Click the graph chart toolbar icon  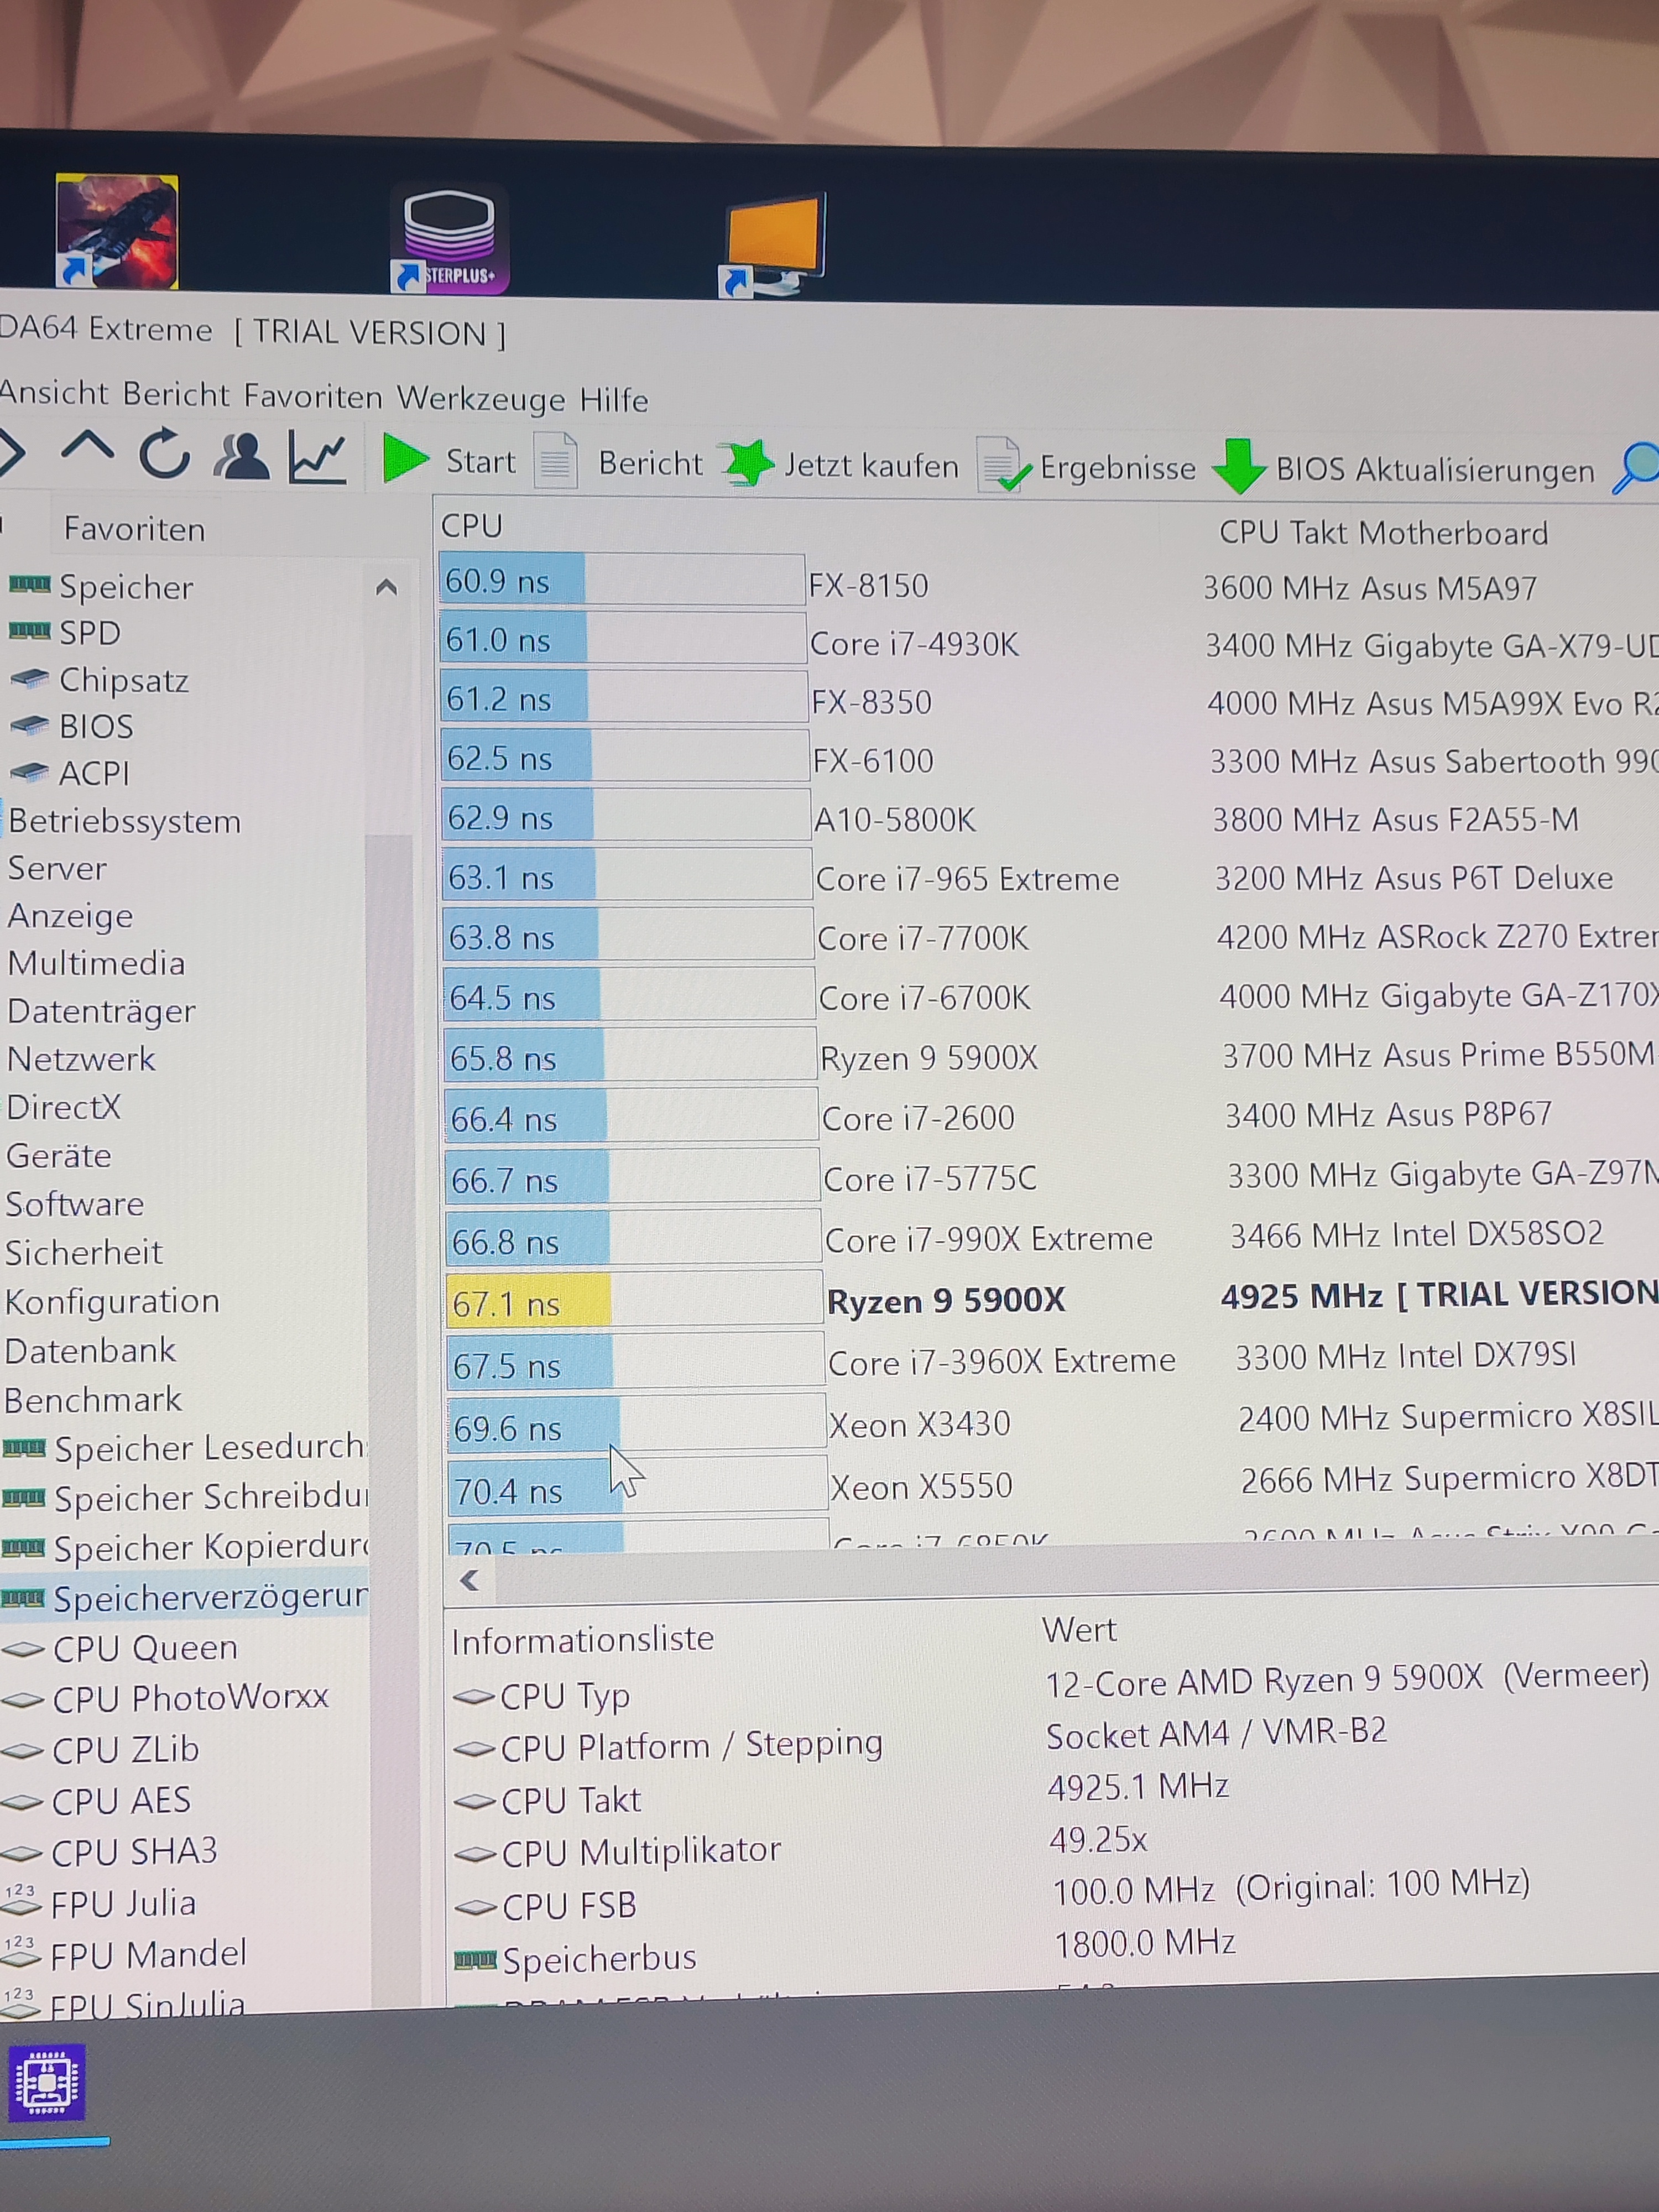point(317,458)
